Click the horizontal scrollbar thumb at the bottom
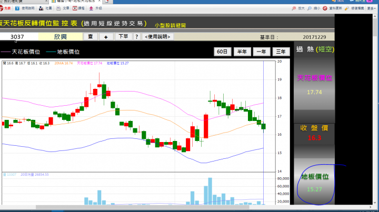379x212 pixels. [x=142, y=207]
